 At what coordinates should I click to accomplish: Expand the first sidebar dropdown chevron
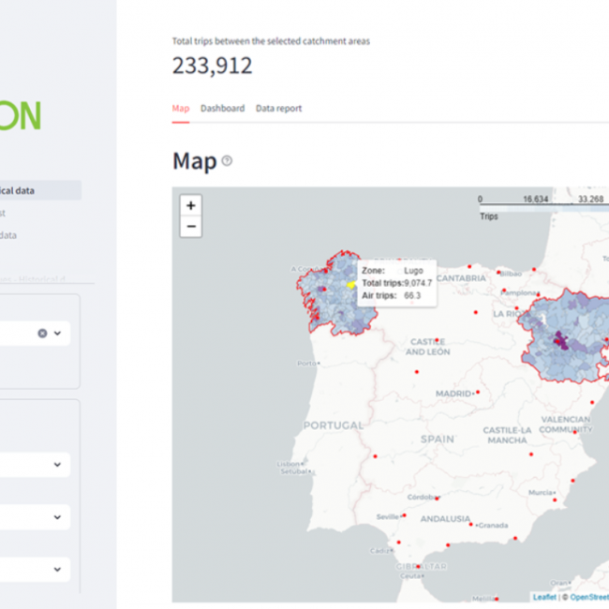click(57, 333)
